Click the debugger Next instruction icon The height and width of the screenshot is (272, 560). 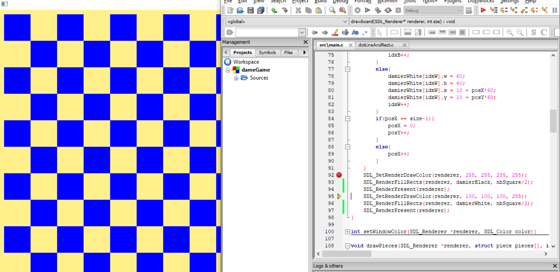click(535, 11)
